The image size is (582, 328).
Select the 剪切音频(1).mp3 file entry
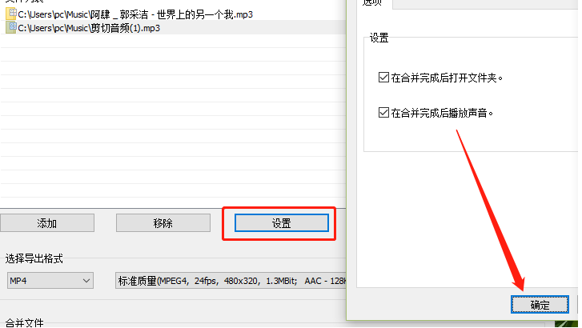[173, 28]
